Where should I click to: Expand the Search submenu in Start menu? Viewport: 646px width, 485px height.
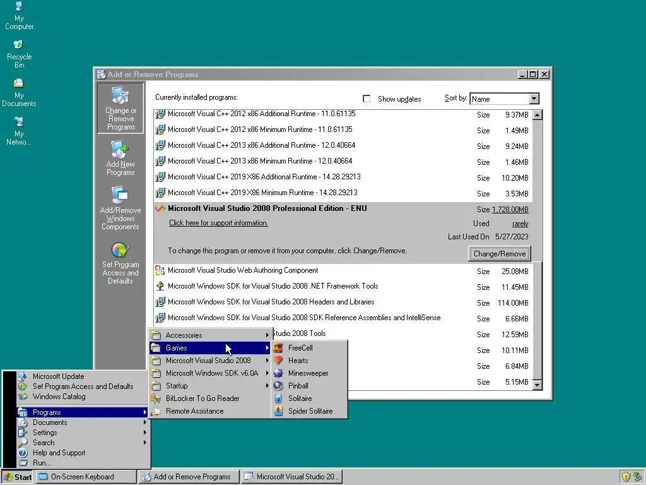[83, 443]
